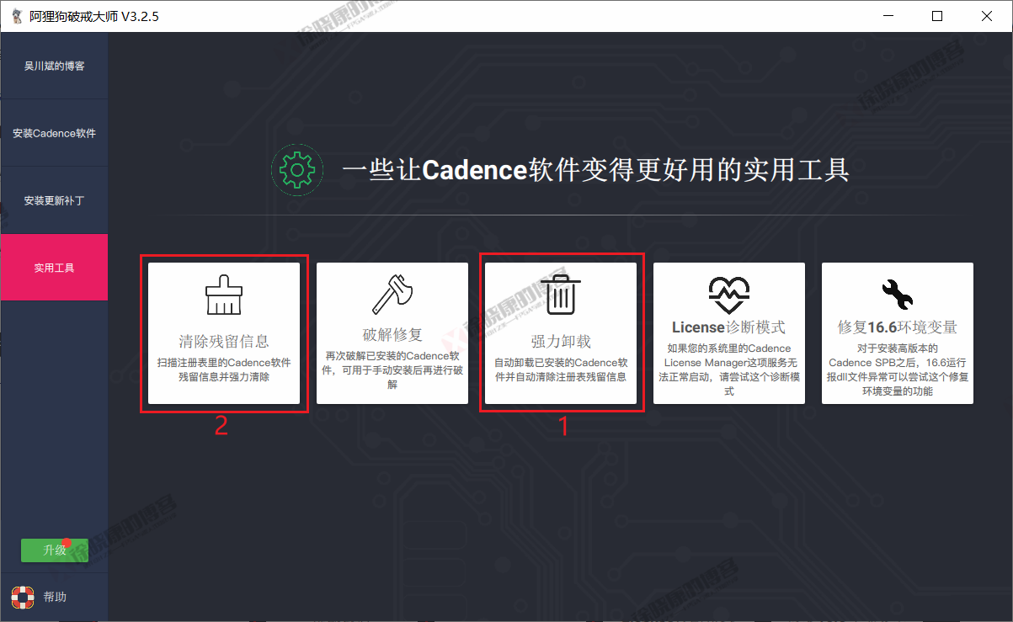Close the 阿狸狗破戒大师 window
The width and height of the screenshot is (1013, 622).
point(985,16)
